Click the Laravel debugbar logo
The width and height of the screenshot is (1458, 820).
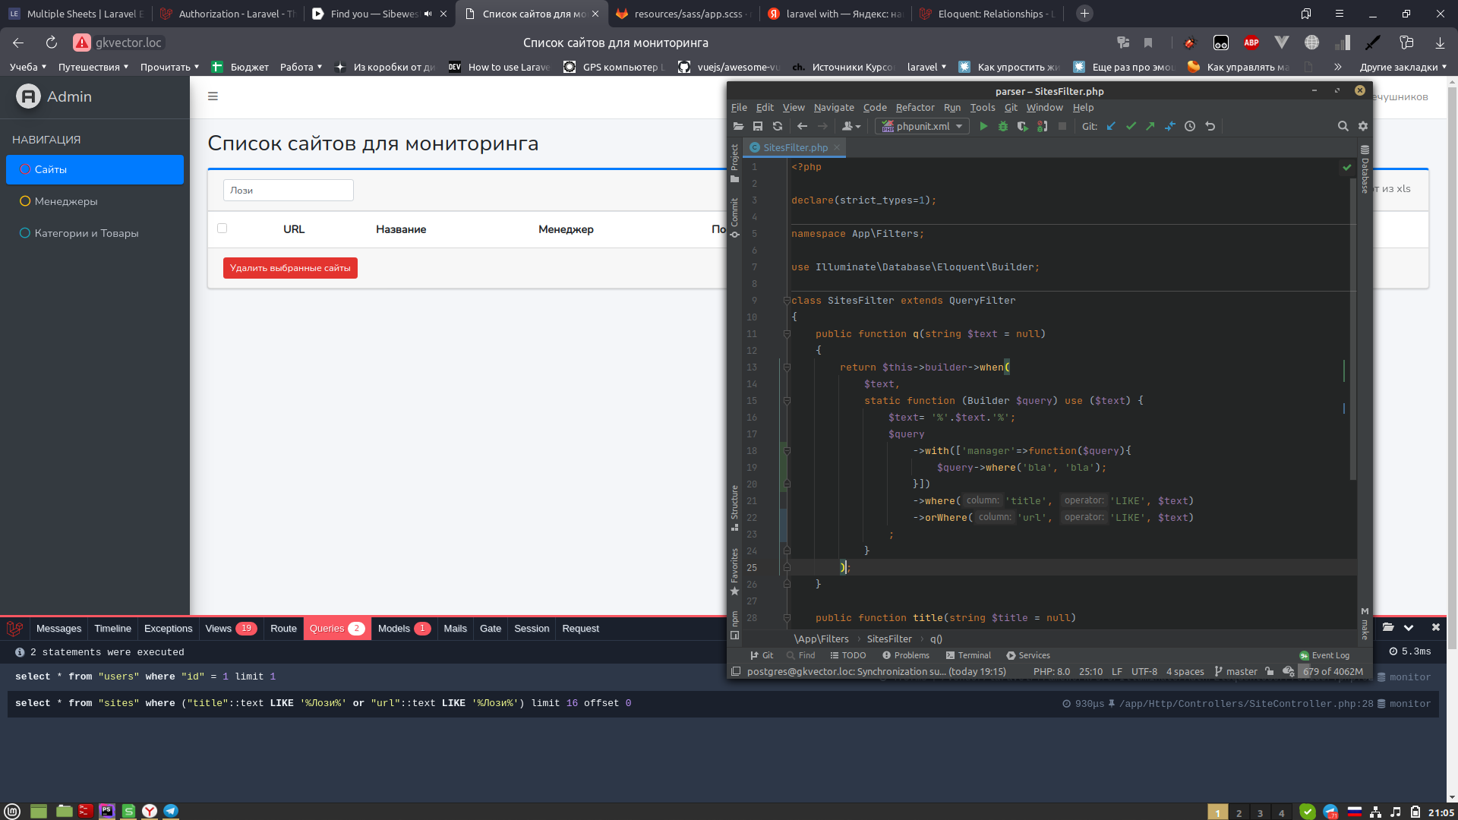click(14, 629)
